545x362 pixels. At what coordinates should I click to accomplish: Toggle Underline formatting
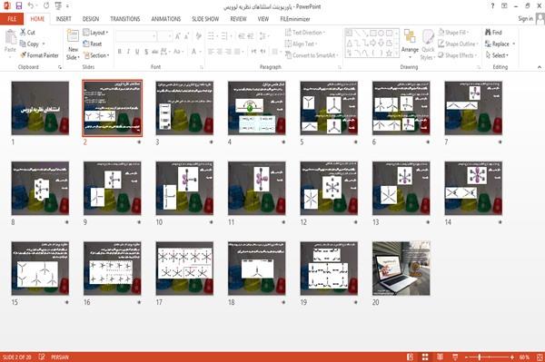coord(137,52)
